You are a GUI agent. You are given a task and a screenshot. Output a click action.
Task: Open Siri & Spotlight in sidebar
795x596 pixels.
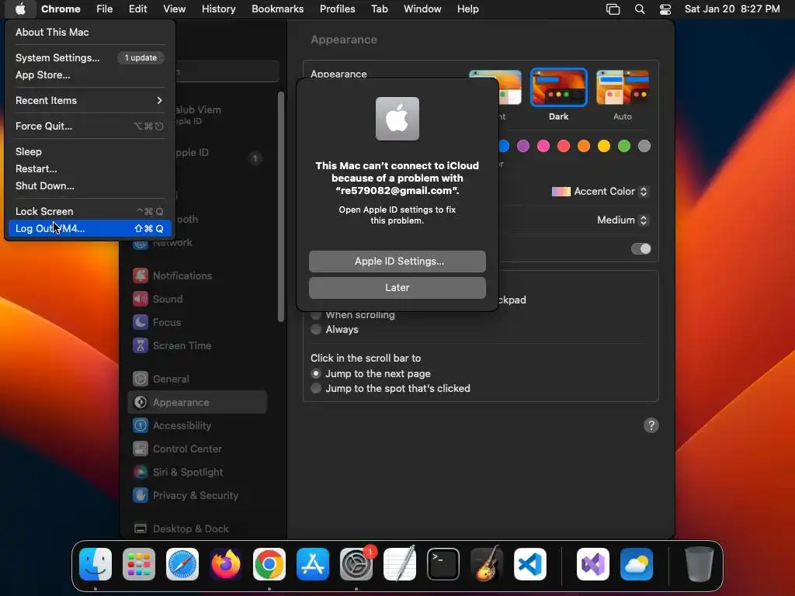(197, 473)
